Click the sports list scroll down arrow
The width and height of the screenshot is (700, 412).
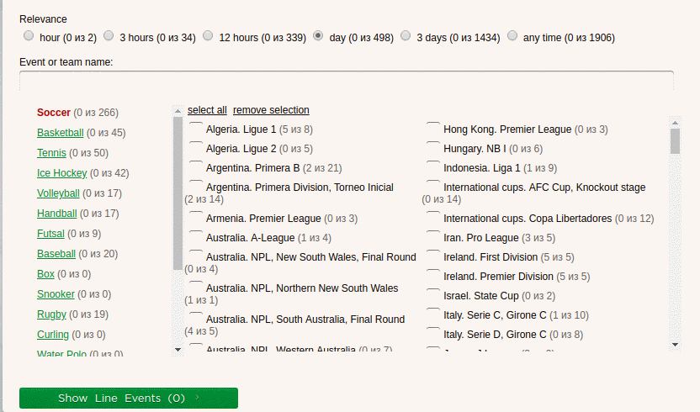click(x=178, y=348)
